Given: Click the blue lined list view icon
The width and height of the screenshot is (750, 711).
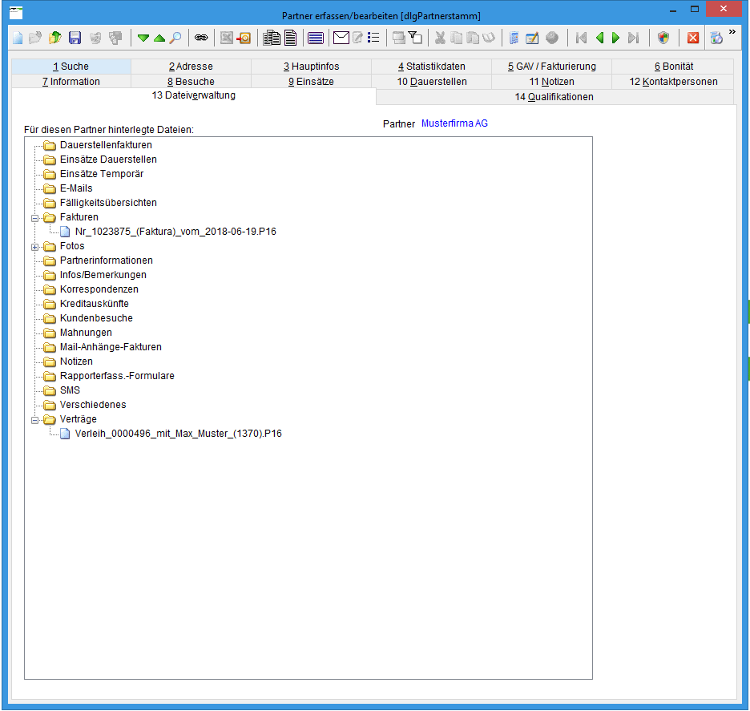Looking at the screenshot, I should [x=316, y=38].
